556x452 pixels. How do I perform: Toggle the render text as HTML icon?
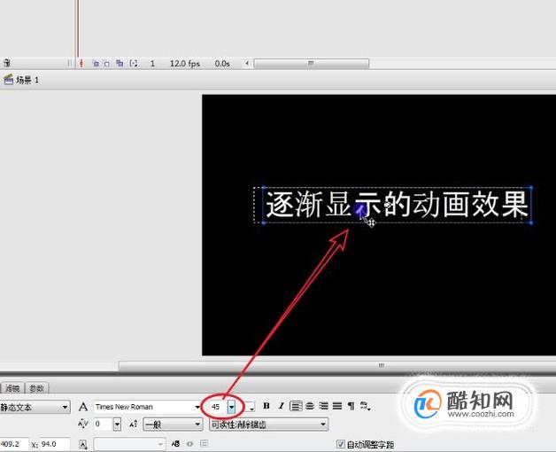pos(190,443)
